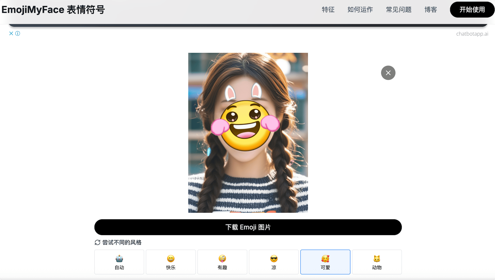Toggle the highlighted 可爱 cute style option
The image size is (495, 280).
pos(325,262)
